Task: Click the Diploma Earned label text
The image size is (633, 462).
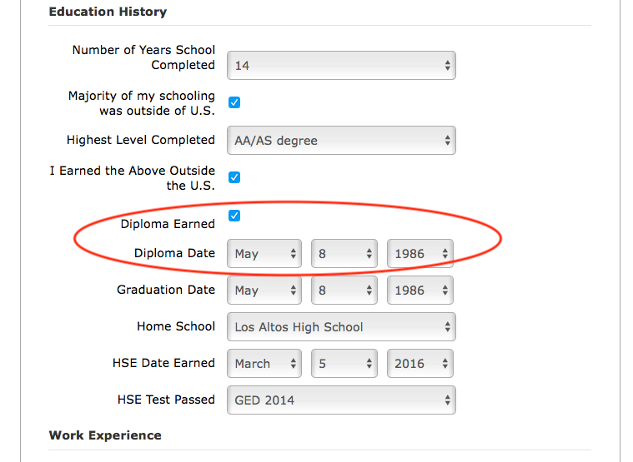Action: (x=168, y=224)
